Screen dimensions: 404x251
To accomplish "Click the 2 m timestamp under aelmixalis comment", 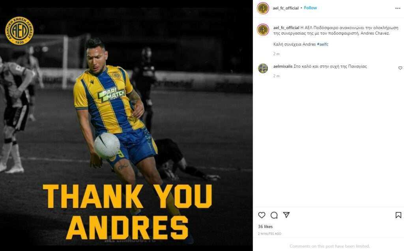I will click(276, 76).
